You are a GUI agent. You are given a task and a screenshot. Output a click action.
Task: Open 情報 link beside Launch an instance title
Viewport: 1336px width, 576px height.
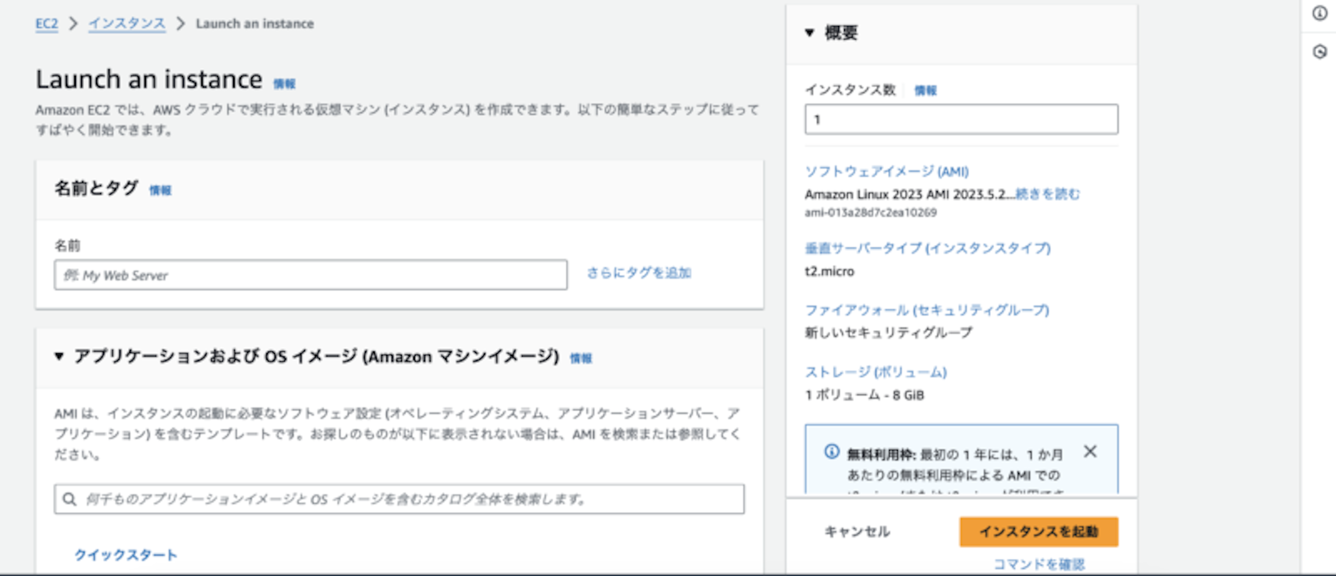tap(284, 84)
